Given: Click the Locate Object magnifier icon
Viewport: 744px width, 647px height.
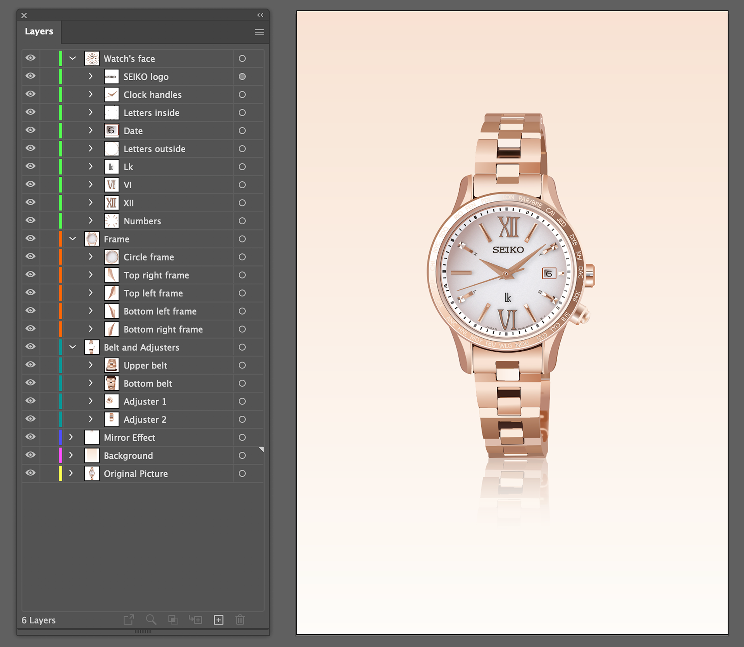Looking at the screenshot, I should (151, 619).
